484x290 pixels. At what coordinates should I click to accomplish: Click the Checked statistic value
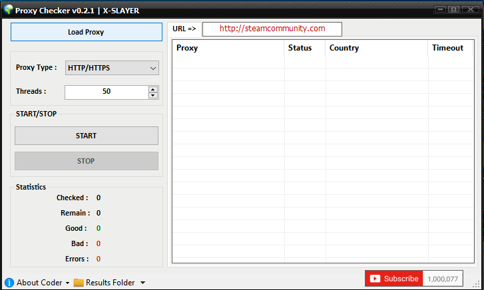99,198
